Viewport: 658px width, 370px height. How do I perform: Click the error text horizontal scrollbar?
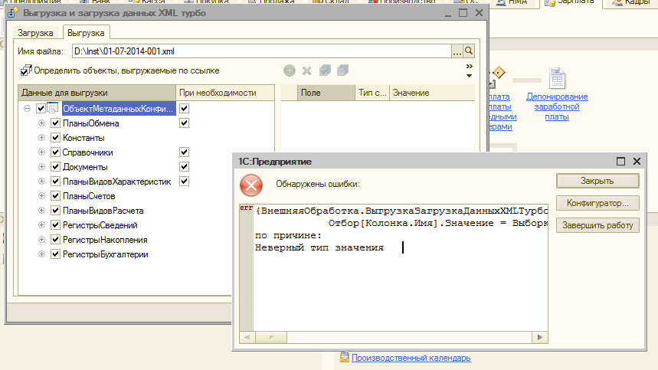(394, 336)
